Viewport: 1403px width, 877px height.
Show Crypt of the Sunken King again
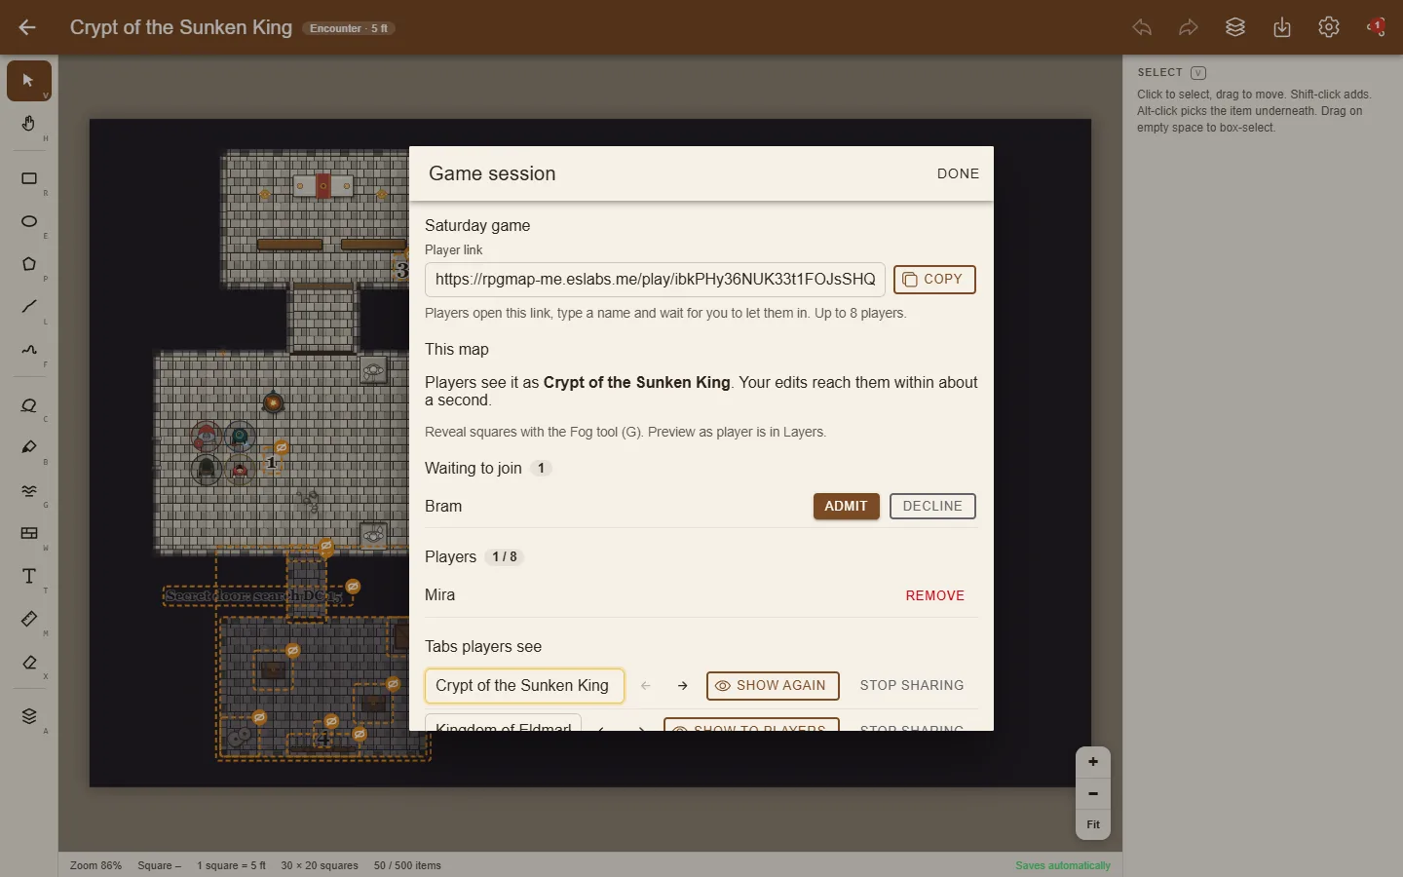[x=773, y=686]
